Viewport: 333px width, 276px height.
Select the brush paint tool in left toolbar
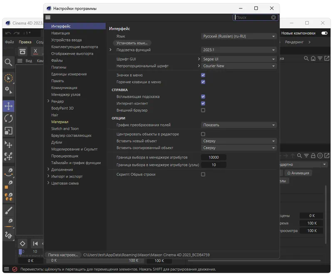tap(8, 210)
